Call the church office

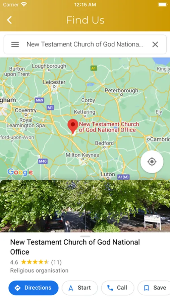point(118,288)
